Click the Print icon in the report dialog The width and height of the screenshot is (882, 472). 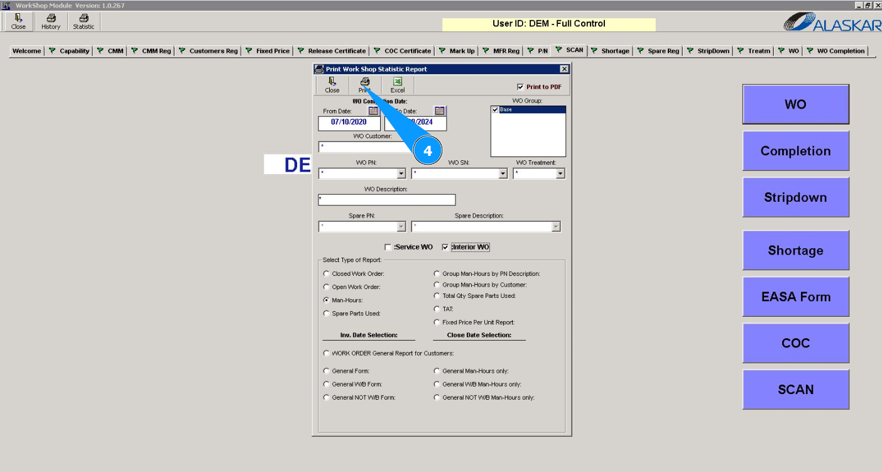point(364,85)
